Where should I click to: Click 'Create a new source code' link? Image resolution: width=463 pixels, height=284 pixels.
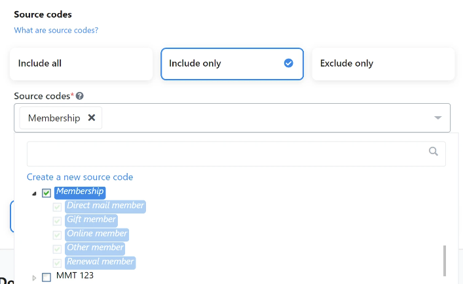click(80, 177)
